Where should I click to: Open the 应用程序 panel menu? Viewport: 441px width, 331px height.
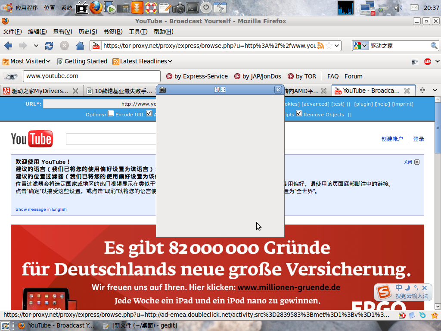coord(26,8)
